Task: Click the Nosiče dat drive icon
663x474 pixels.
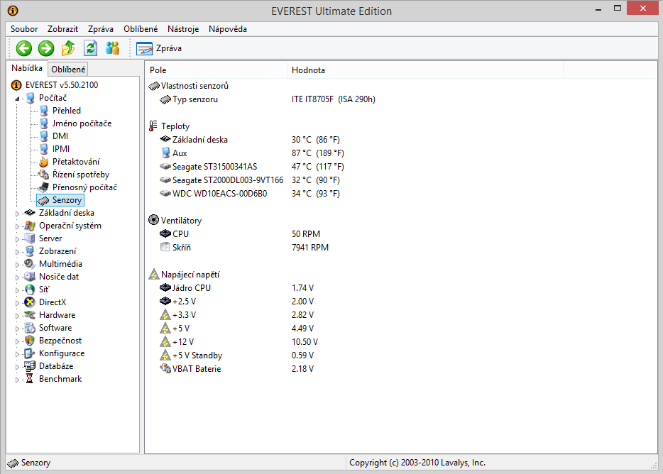Action: point(30,277)
